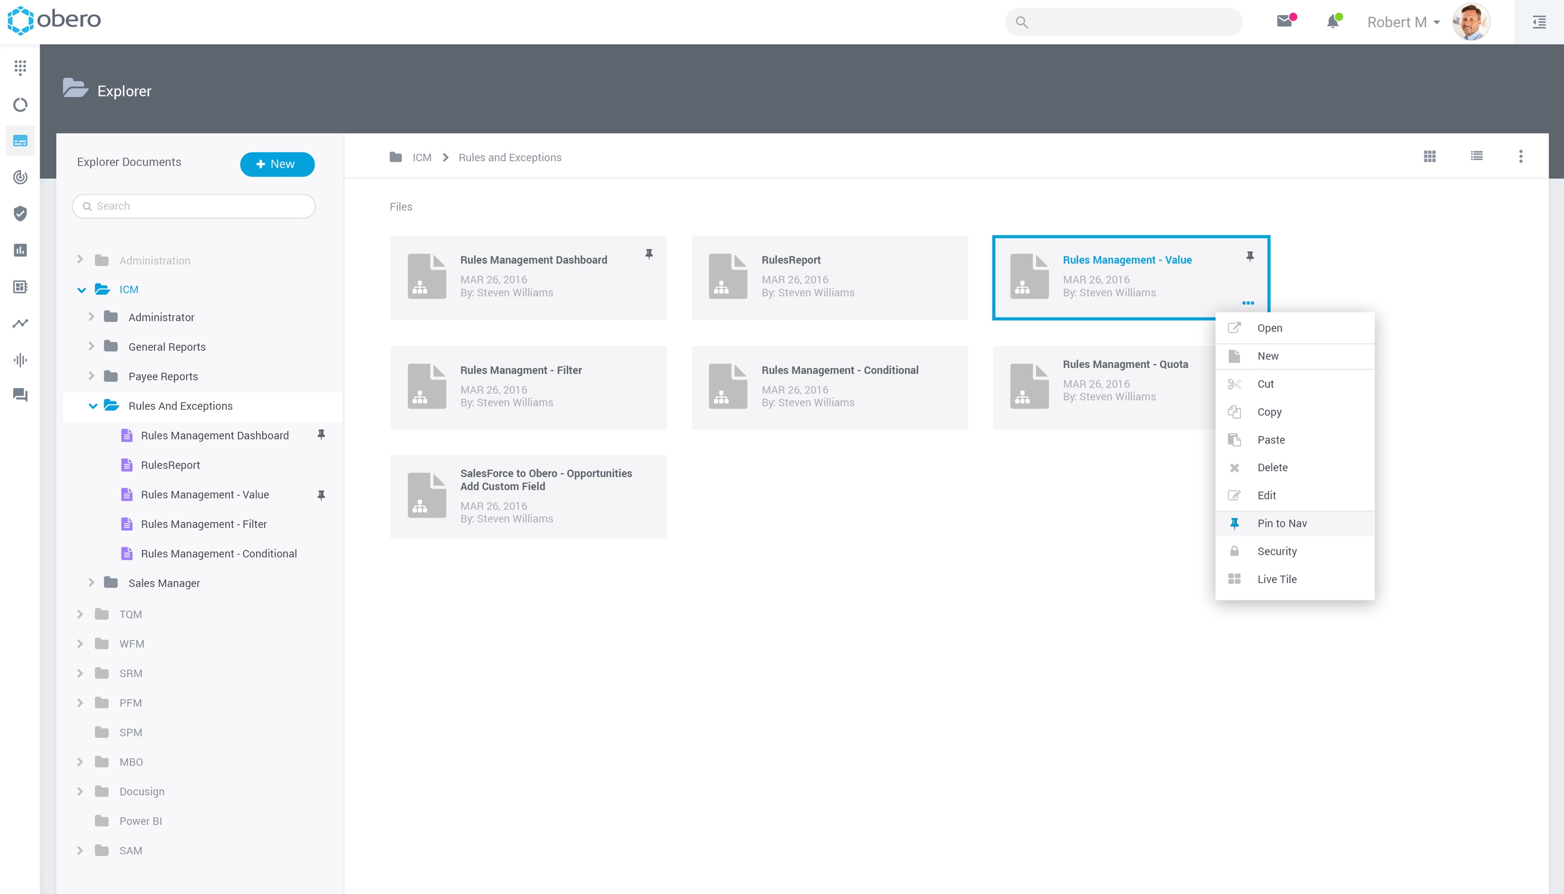
Task: Unpin Rules Management Dashboard tile pin
Action: [649, 254]
